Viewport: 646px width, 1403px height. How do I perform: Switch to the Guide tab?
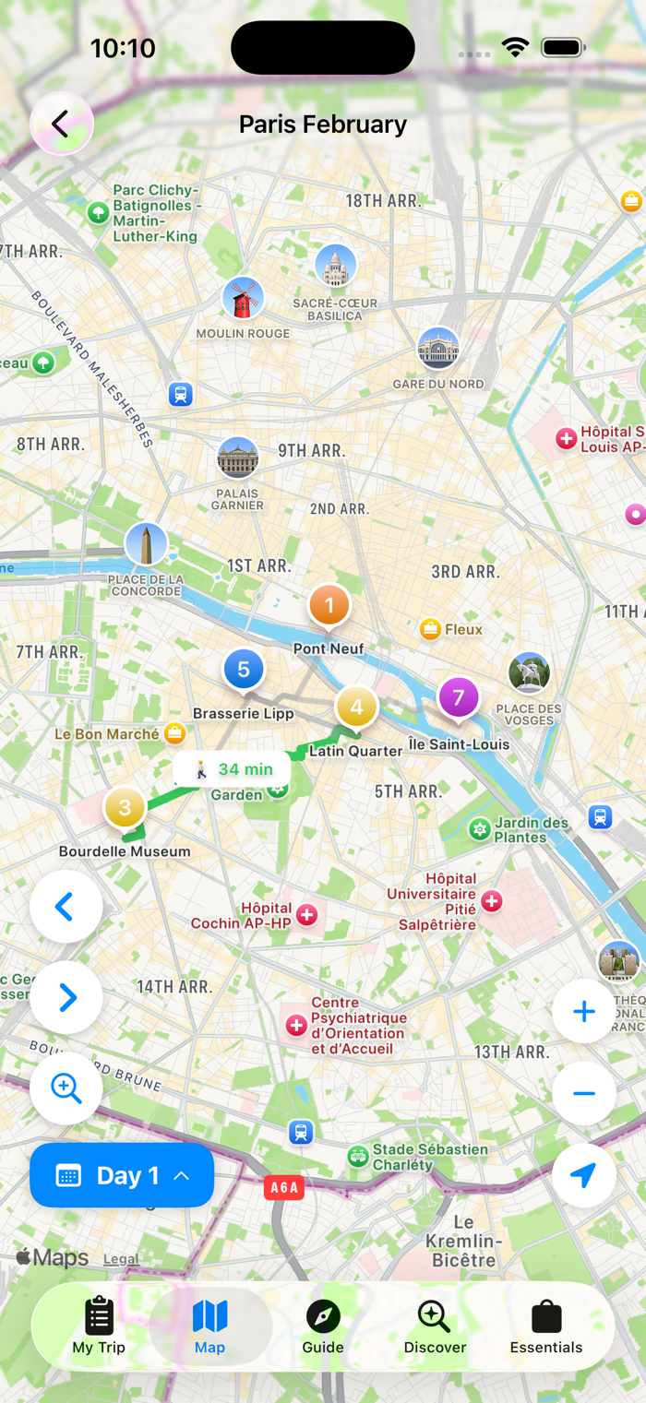pyautogui.click(x=323, y=1326)
